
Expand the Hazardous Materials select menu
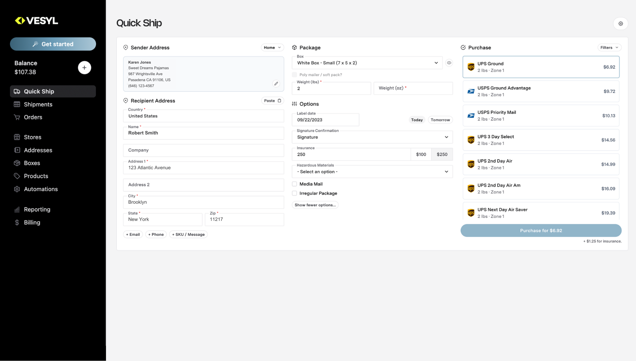[x=372, y=172]
